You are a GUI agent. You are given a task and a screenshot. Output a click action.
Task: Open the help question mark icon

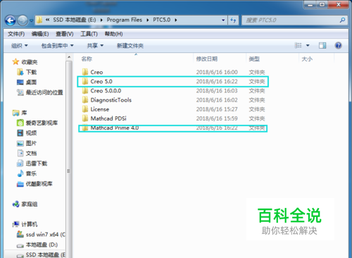[338, 45]
